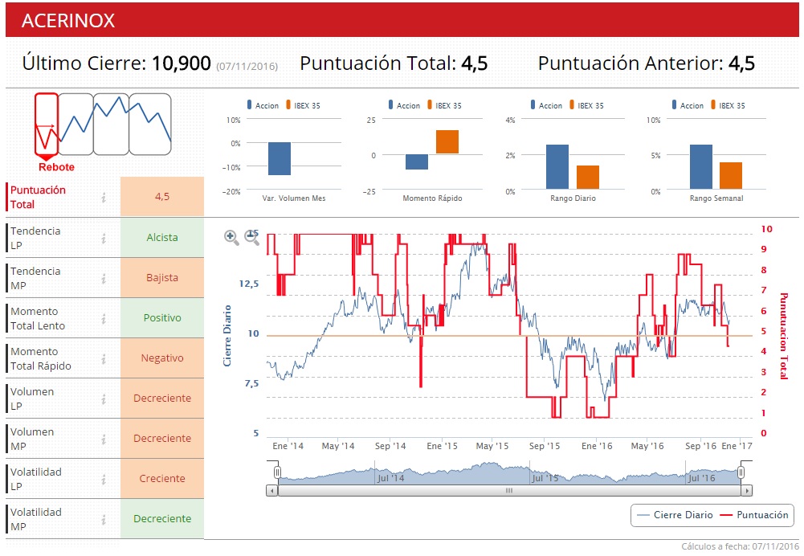Open info icon for Volatilidad MP
804x556 pixels.
104,520
